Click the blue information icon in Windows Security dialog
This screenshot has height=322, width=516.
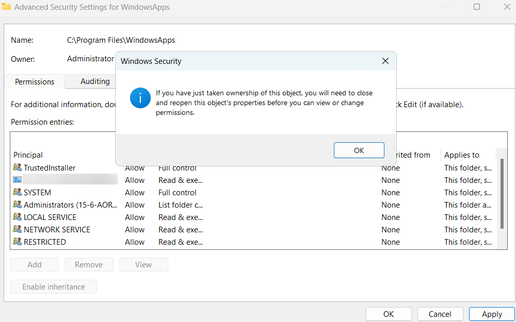coord(140,98)
